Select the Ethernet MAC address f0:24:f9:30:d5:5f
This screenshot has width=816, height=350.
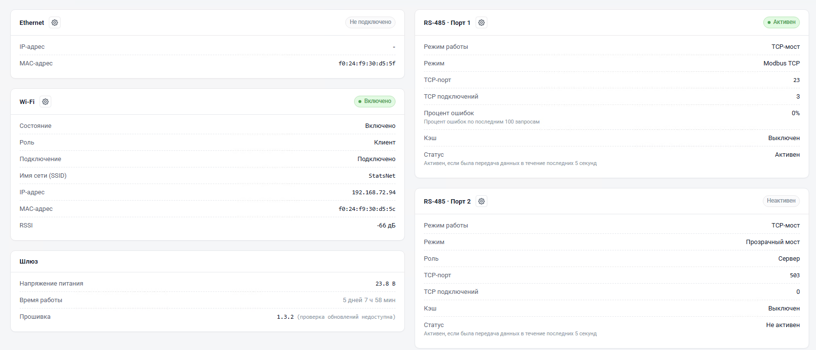[367, 63]
